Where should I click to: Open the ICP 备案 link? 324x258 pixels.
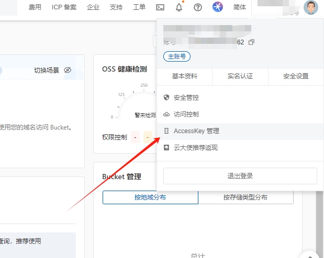tap(64, 7)
